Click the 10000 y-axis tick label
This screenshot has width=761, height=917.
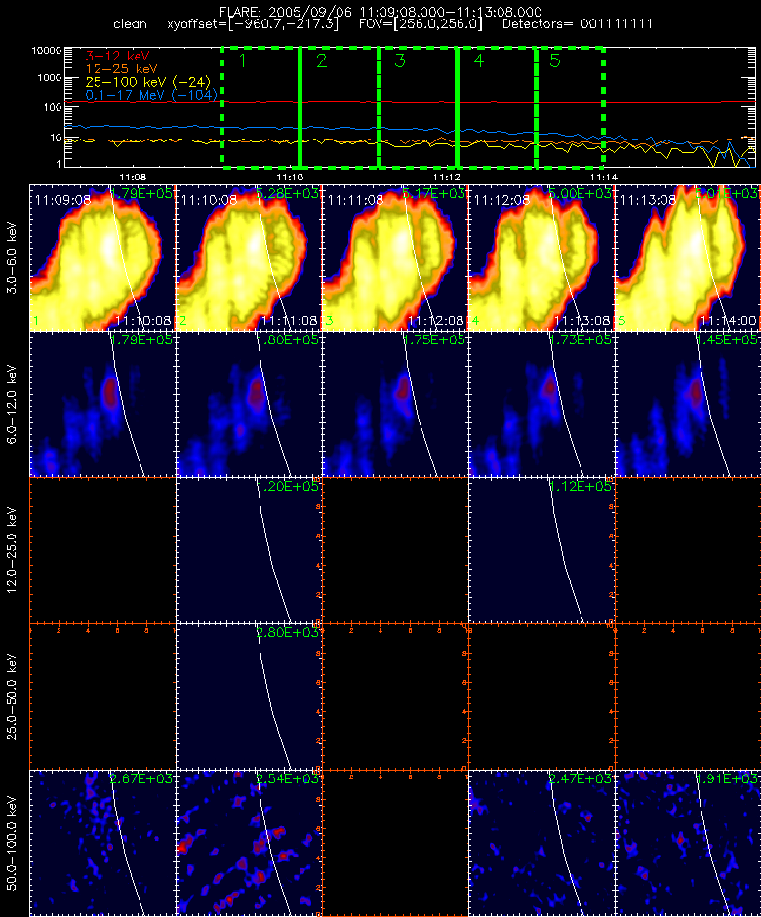(47, 51)
